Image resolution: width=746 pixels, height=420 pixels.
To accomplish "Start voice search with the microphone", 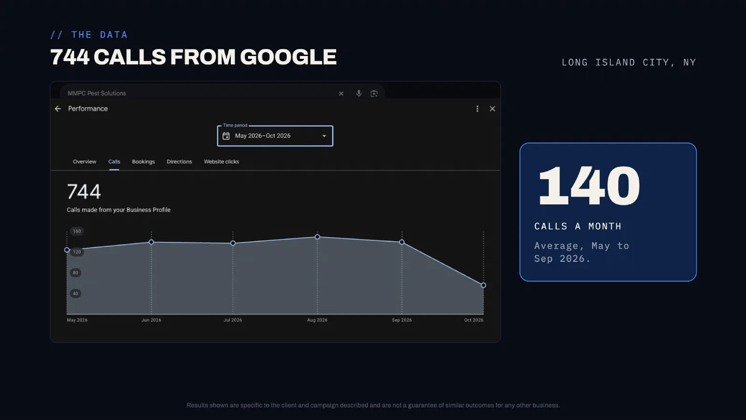I will click(359, 93).
